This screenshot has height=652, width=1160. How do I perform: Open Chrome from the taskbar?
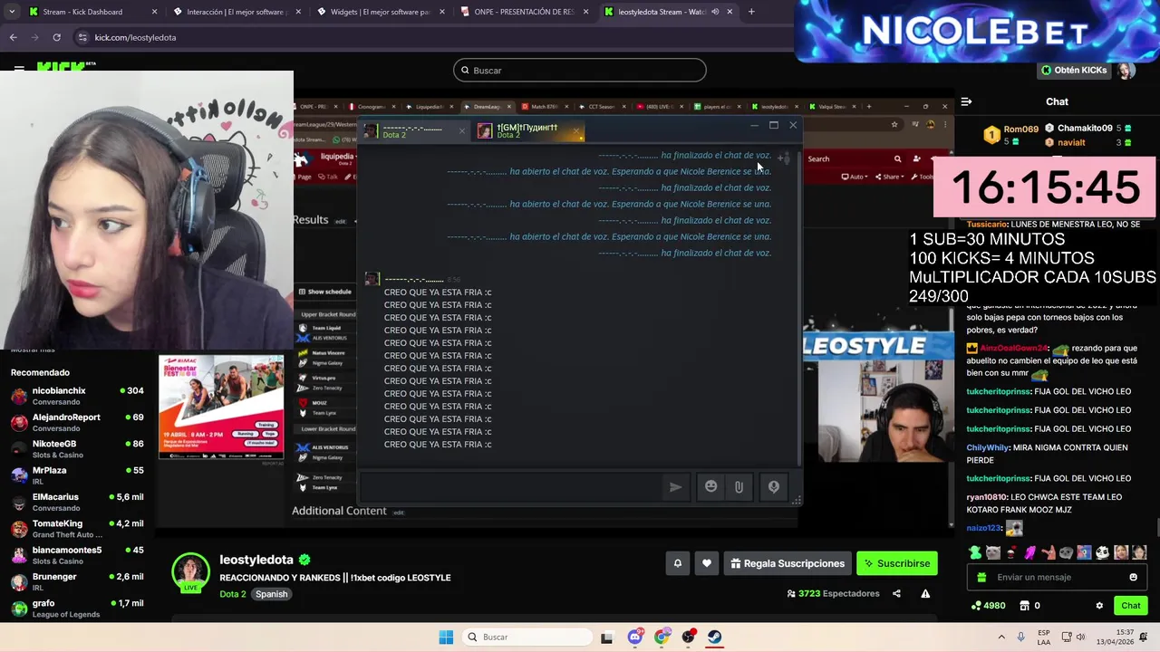[x=662, y=637]
